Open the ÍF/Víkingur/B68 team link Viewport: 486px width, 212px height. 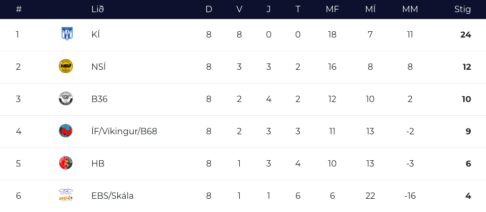tap(124, 131)
